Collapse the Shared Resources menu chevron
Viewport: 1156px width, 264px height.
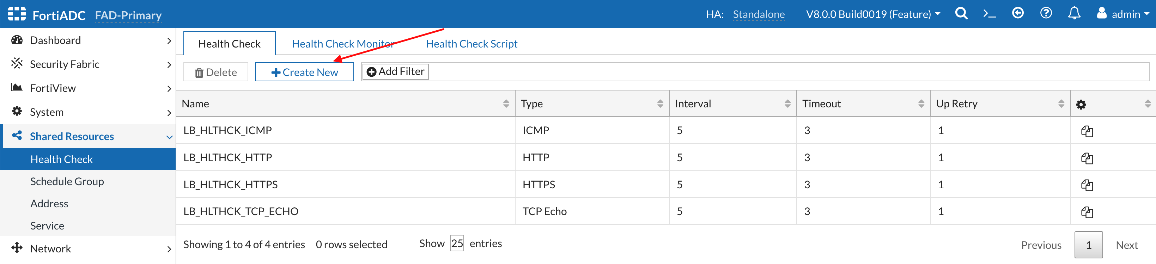click(169, 137)
